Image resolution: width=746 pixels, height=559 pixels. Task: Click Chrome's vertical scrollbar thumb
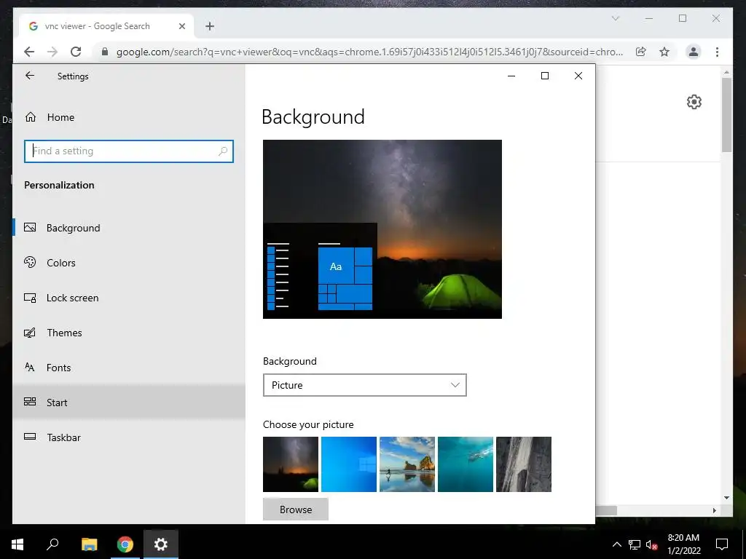[x=726, y=115]
